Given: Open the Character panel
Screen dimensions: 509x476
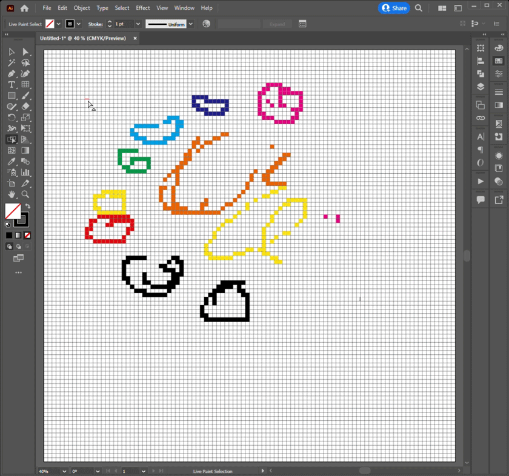Looking at the screenshot, I should (x=481, y=137).
